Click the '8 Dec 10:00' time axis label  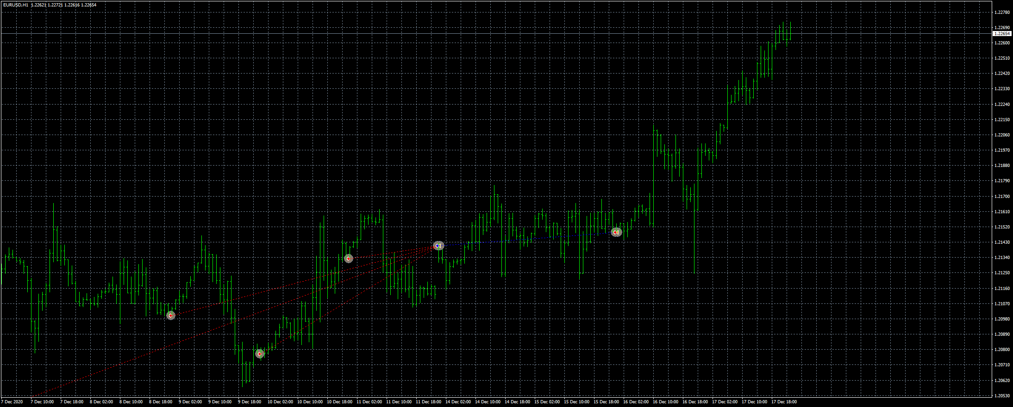tap(131, 402)
